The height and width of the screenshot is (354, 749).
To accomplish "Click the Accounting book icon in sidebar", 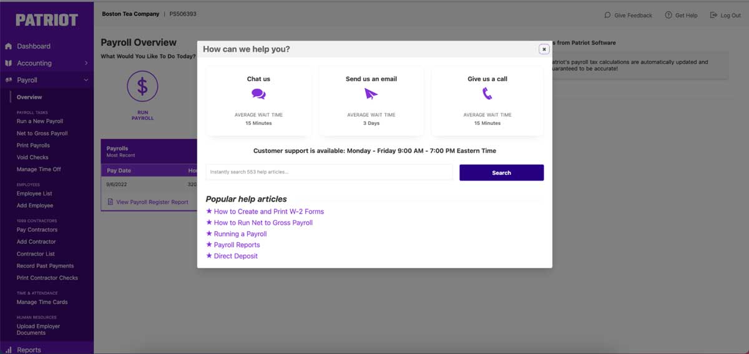I will coord(9,63).
